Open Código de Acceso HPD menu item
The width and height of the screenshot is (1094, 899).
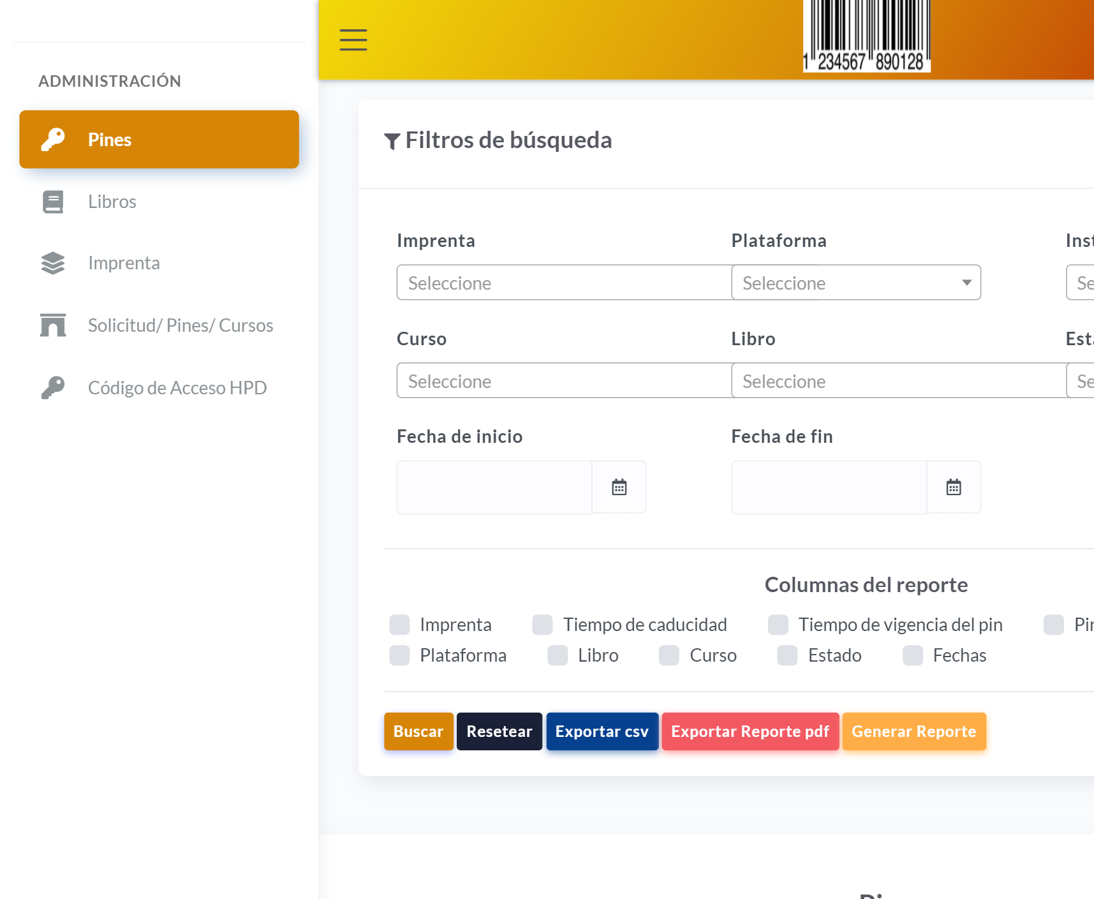coord(177,387)
